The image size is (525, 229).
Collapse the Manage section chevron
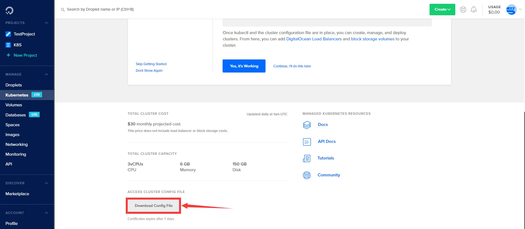[46, 74]
